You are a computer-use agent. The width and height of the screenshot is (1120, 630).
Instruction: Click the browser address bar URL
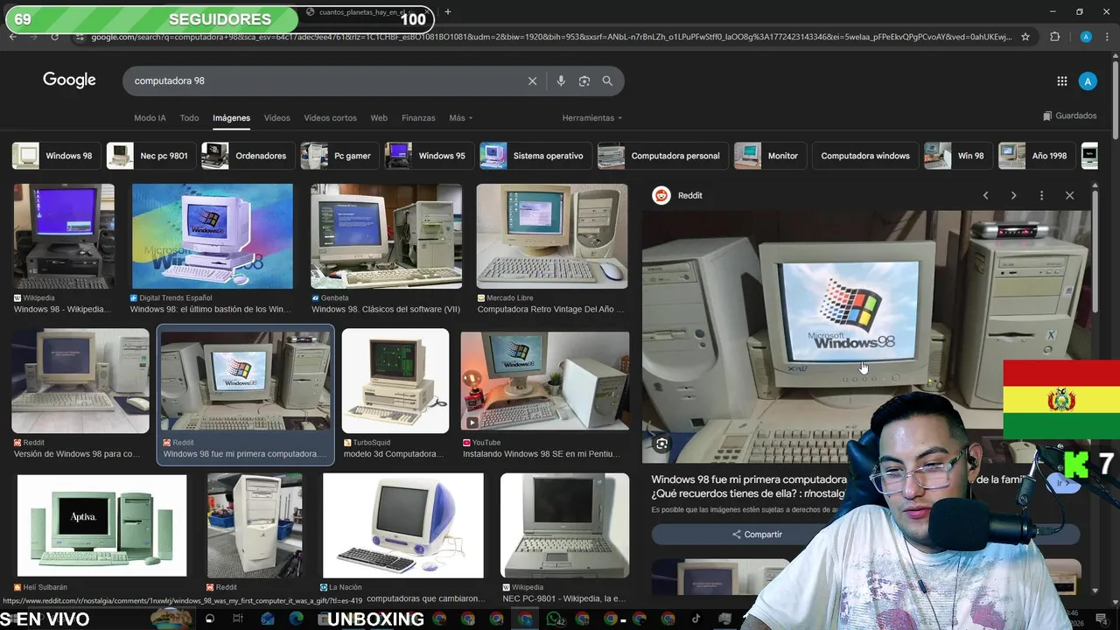pyautogui.click(x=551, y=37)
